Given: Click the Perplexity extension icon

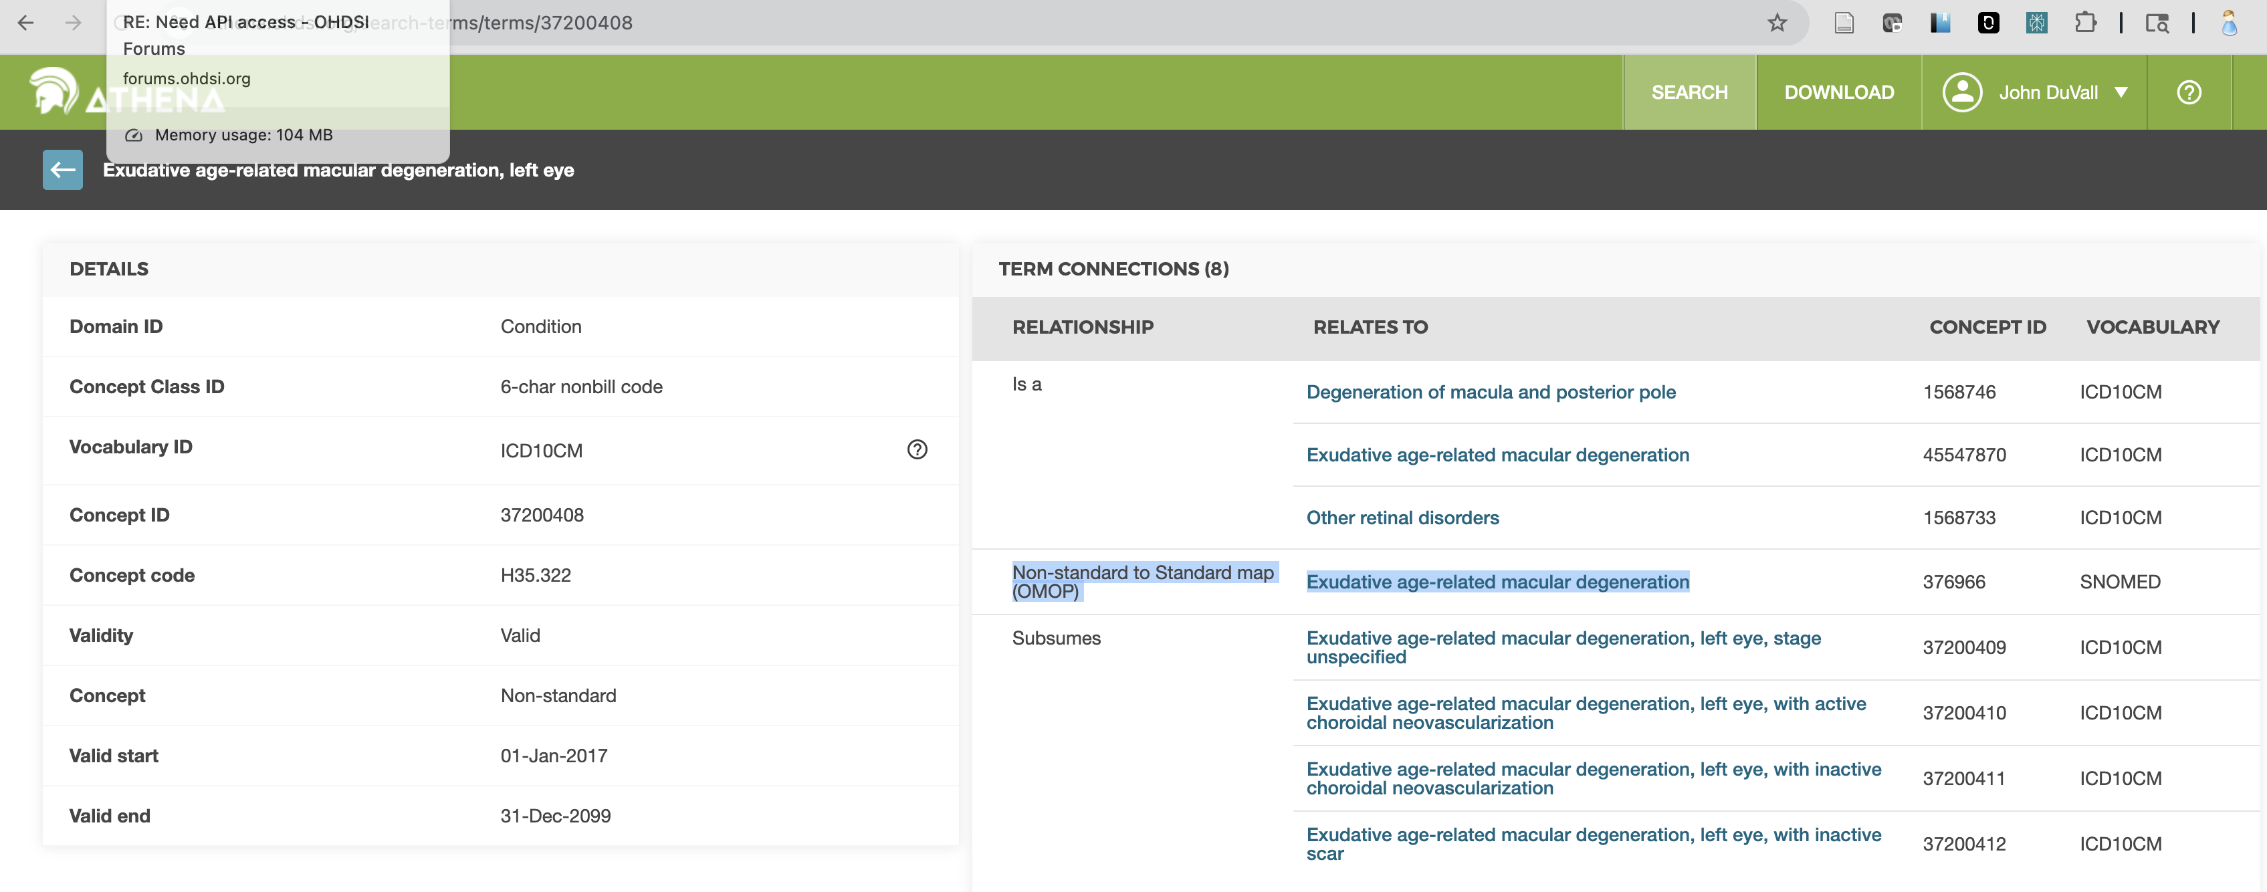Looking at the screenshot, I should pos(2036,23).
